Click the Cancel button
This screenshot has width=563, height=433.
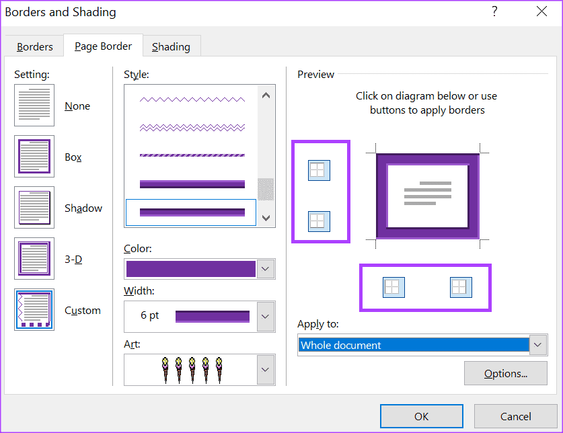[515, 416]
